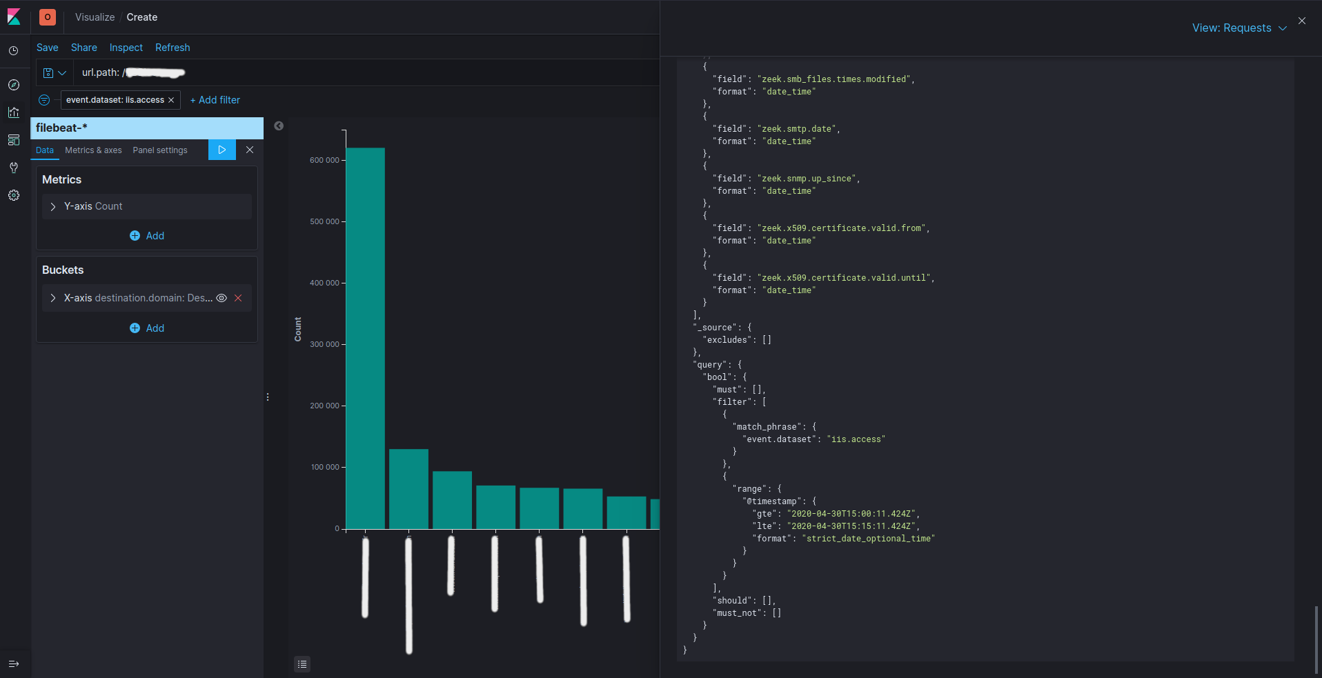Click the url.path query input
This screenshot has width=1322, height=678.
[x=366, y=72]
